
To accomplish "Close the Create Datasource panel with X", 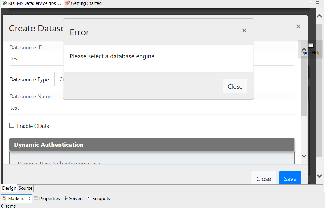I will pyautogui.click(x=298, y=26).
